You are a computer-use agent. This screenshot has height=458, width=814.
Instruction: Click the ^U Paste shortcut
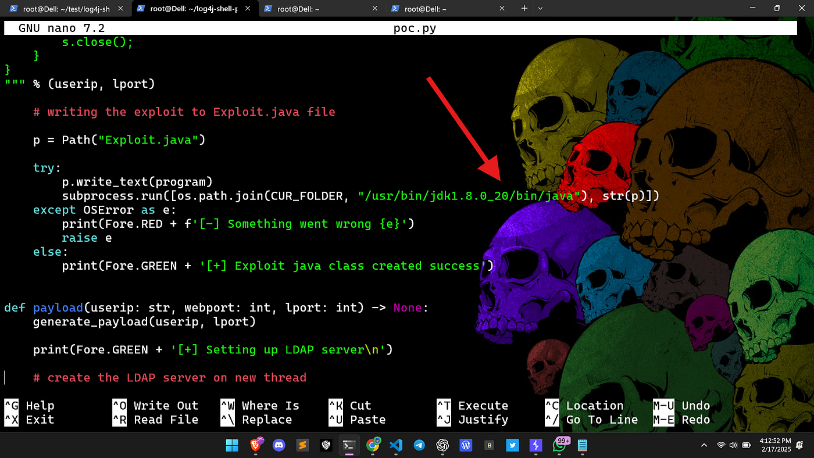(x=357, y=420)
